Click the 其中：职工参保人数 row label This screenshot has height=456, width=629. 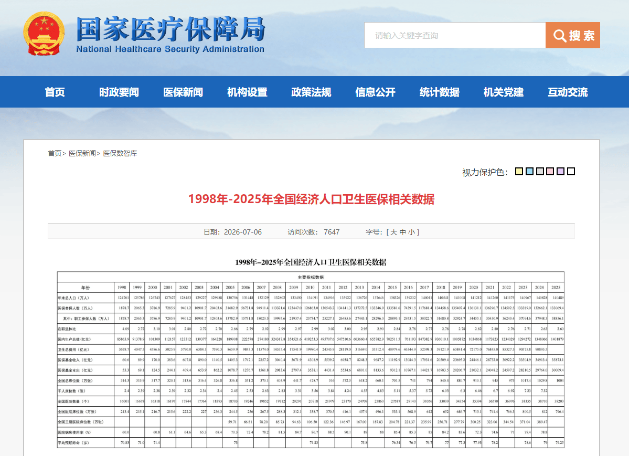[86, 319]
